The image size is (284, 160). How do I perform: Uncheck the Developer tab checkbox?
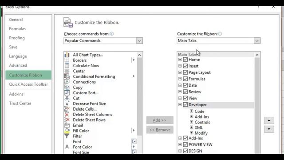tap(185, 105)
